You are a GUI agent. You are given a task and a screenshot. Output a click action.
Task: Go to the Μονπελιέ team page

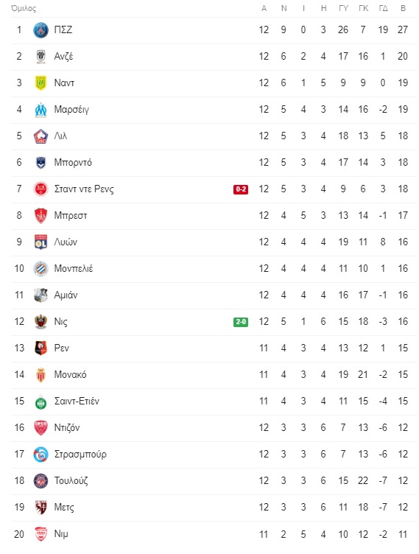tap(74, 268)
